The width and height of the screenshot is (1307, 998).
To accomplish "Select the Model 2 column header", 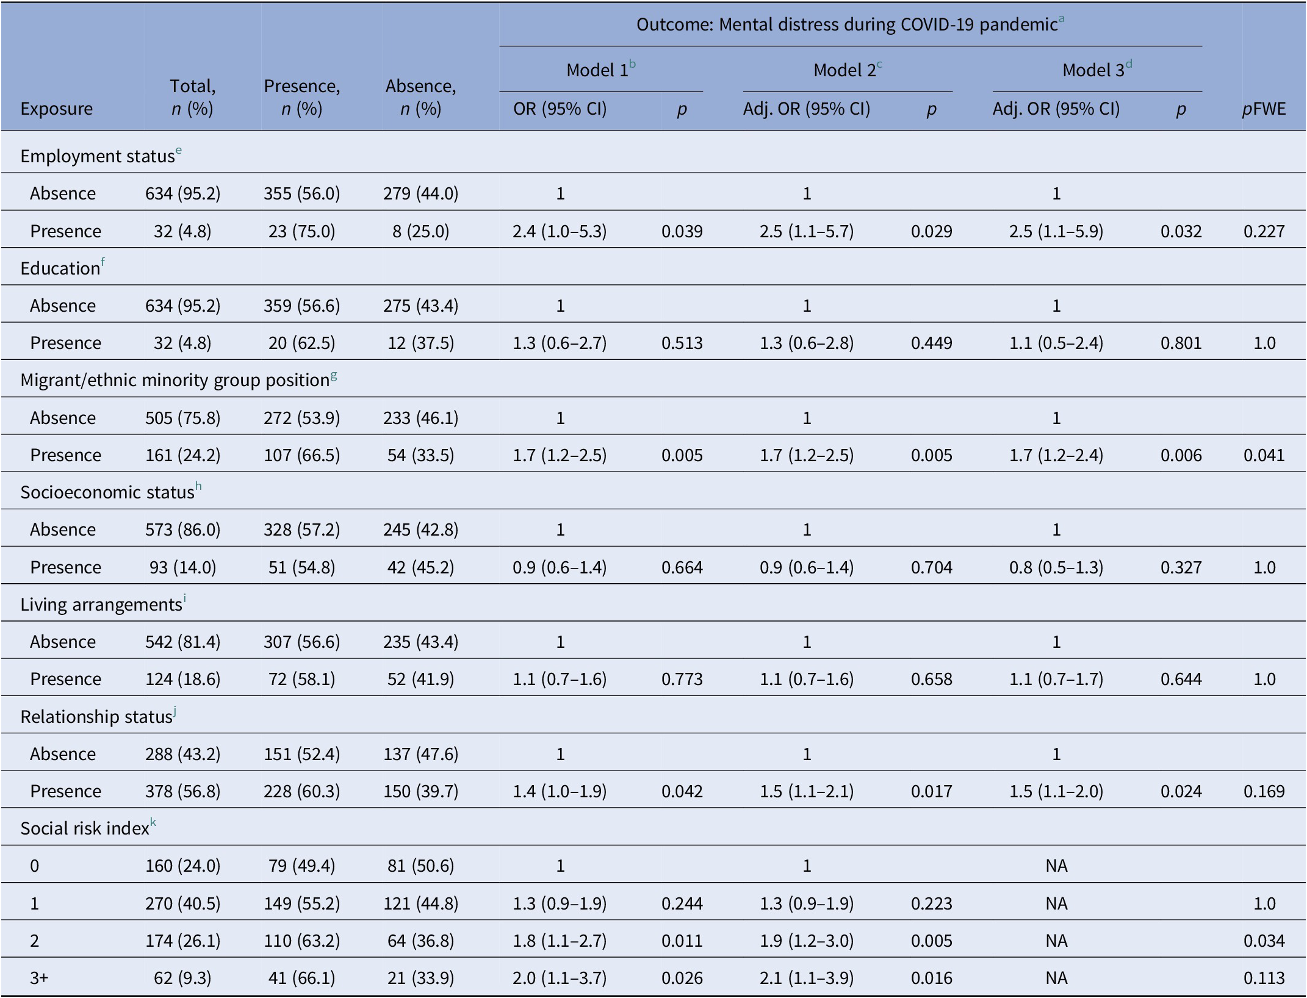I will pos(845,69).
